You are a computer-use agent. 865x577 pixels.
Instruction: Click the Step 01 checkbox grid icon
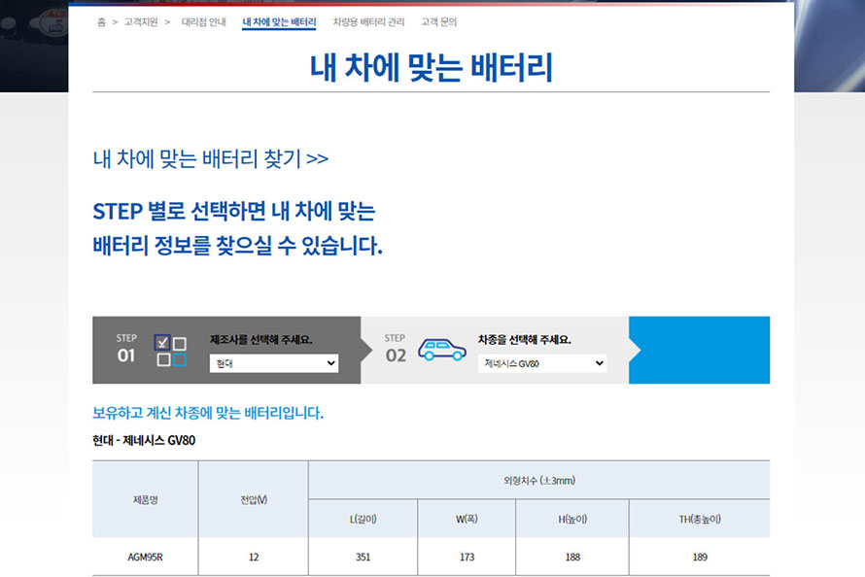pos(170,350)
